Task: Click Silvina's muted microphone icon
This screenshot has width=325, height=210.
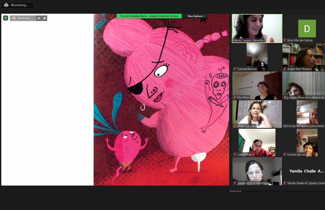Action: [235, 183]
